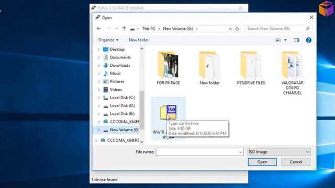
Task: Click the search magnifier icon
Action: pos(308,29)
